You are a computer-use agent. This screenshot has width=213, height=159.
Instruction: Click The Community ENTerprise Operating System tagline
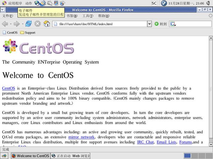(50, 62)
